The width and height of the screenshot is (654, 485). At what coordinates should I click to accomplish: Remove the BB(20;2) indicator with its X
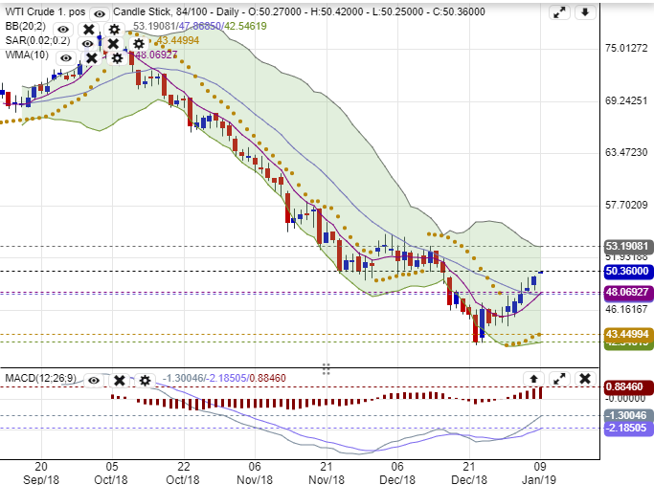tap(92, 28)
